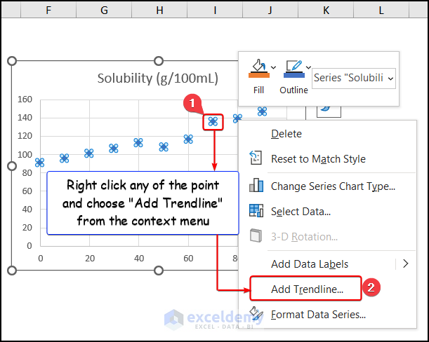Screen dimensions: 429x342
Task: Click the Reset to Match Style icon
Action: click(256, 159)
